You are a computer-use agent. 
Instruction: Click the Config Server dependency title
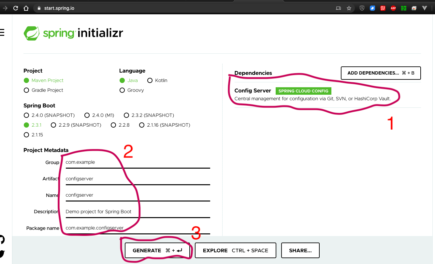(x=253, y=91)
